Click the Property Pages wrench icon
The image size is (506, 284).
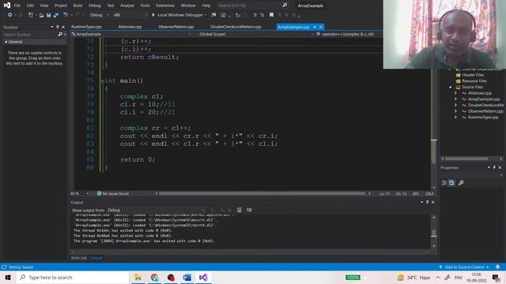(x=461, y=182)
